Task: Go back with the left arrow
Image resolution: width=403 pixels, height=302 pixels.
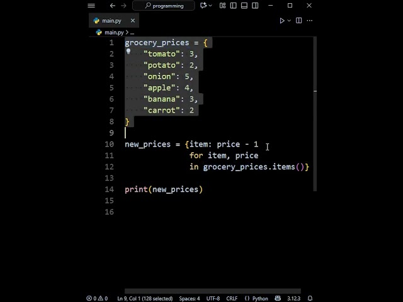Action: point(112,6)
